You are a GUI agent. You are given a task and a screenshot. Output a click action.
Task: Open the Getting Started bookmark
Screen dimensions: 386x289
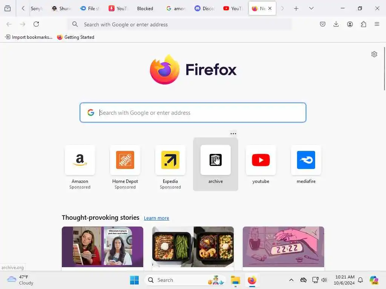[75, 37]
